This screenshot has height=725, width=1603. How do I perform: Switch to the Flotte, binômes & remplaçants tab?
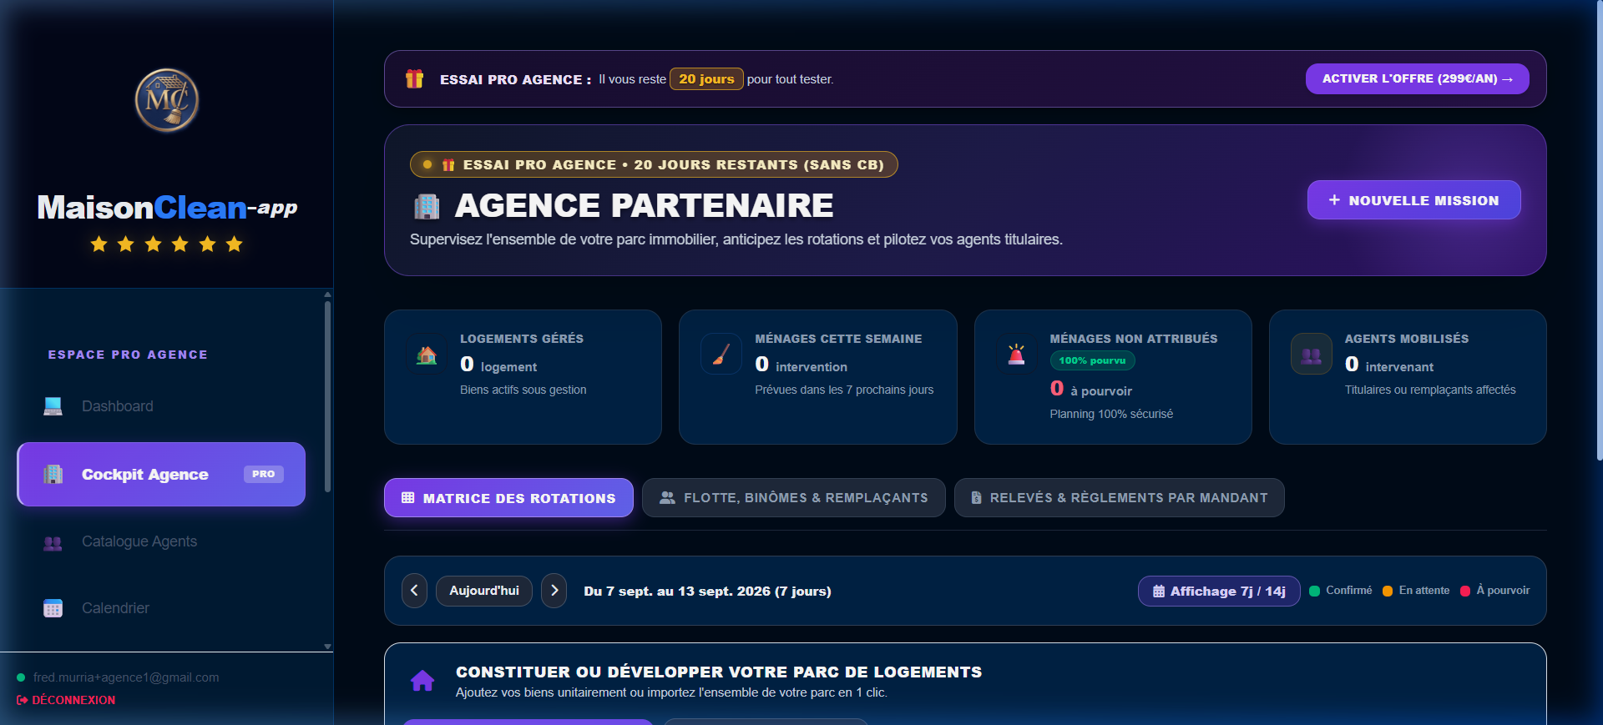click(x=793, y=498)
